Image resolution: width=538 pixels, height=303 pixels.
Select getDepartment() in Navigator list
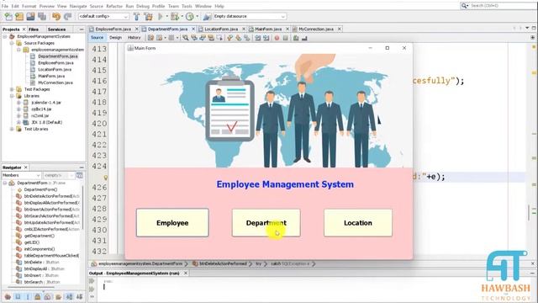(x=40, y=236)
